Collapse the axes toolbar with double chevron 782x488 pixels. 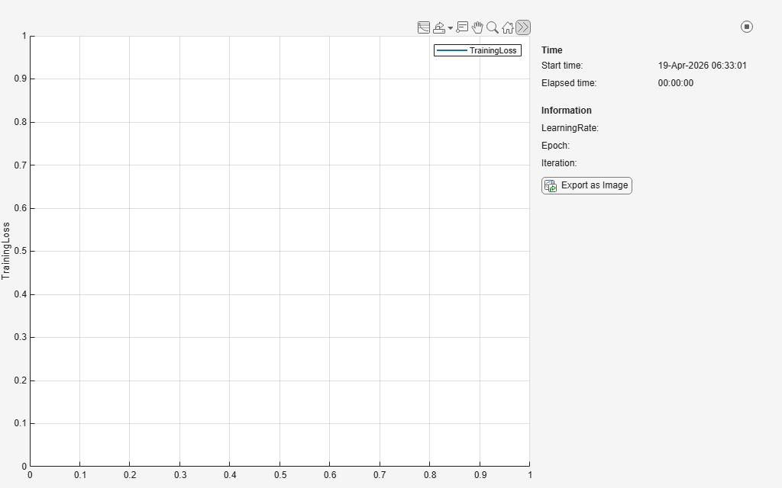523,27
